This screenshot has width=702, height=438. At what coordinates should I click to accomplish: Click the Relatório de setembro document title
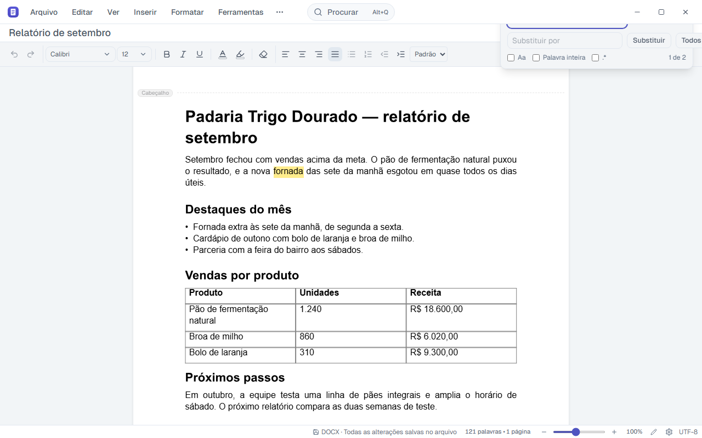pos(60,33)
